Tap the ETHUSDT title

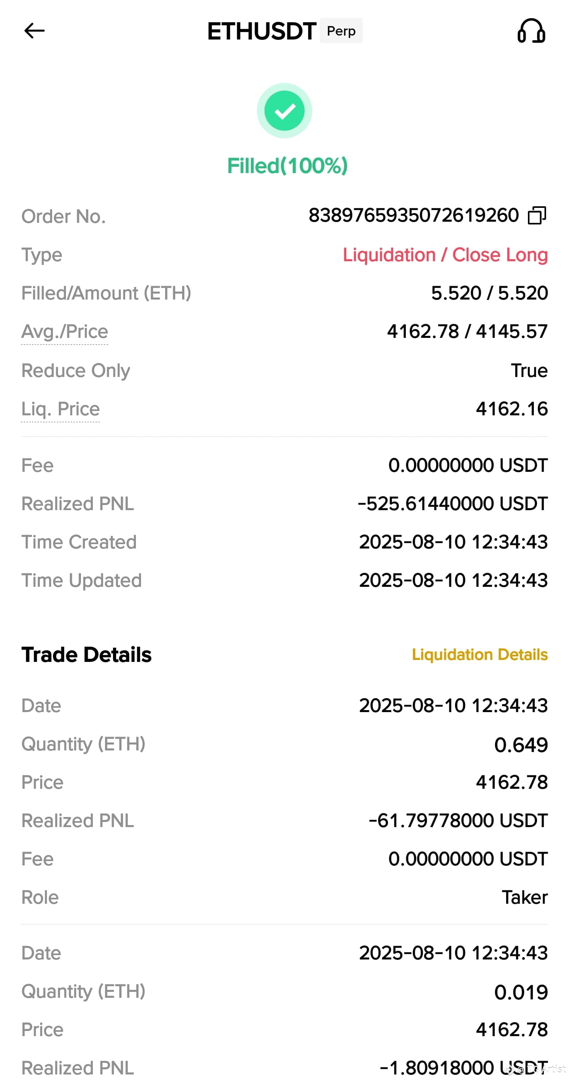click(262, 32)
